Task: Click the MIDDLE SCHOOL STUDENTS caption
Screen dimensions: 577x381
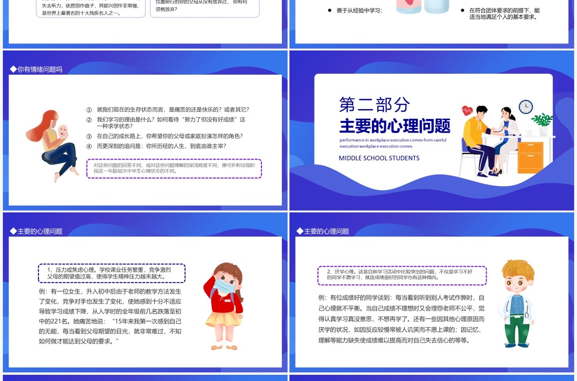Action: click(379, 158)
